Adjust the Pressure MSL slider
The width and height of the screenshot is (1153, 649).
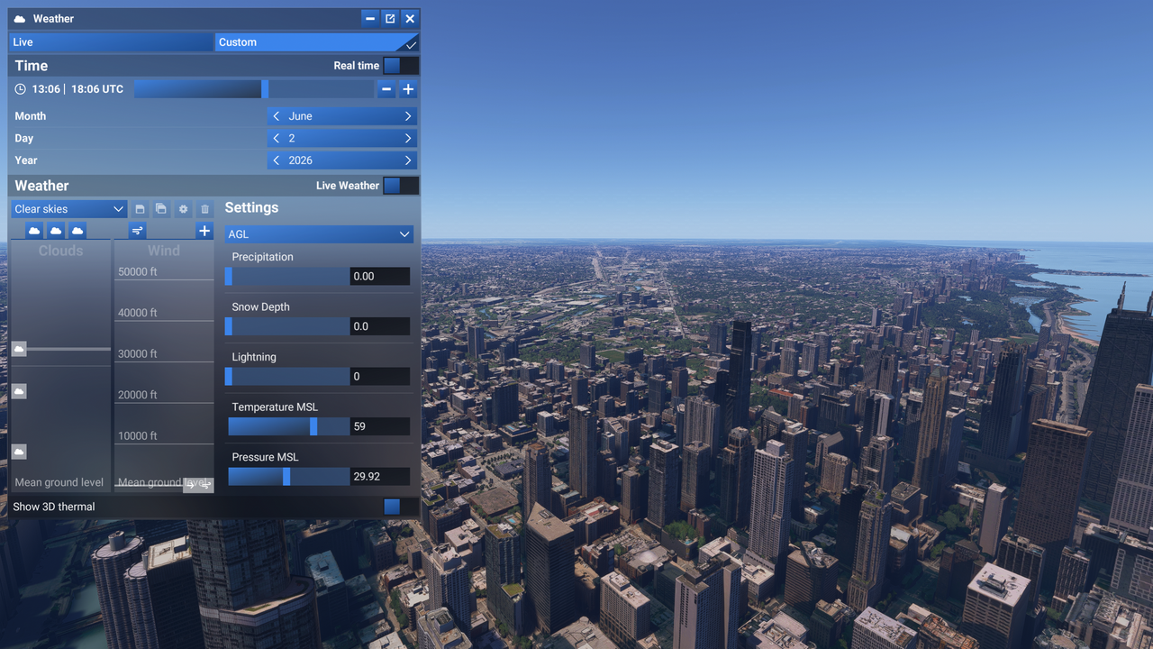click(288, 477)
